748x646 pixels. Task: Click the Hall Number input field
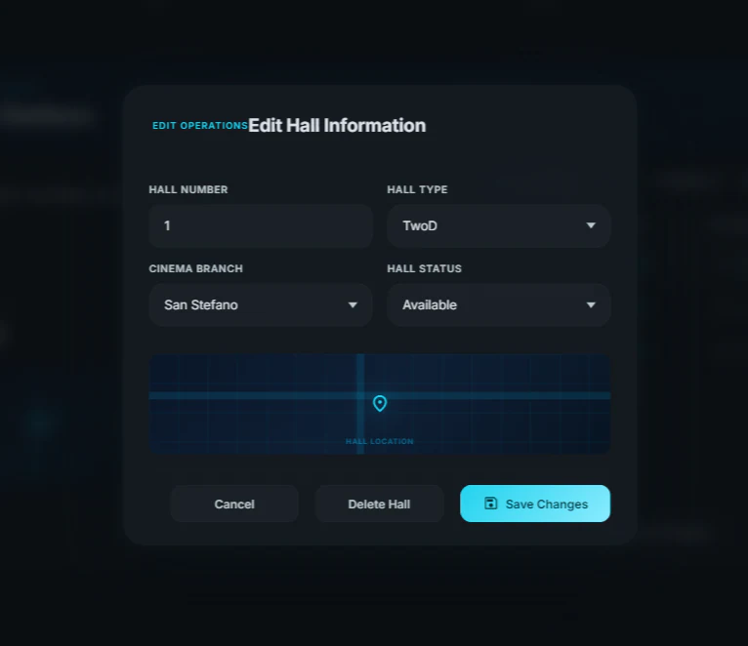point(261,226)
